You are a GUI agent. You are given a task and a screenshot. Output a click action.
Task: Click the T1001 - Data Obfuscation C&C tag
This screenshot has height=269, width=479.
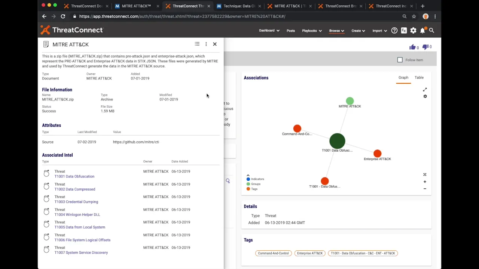(x=363, y=253)
